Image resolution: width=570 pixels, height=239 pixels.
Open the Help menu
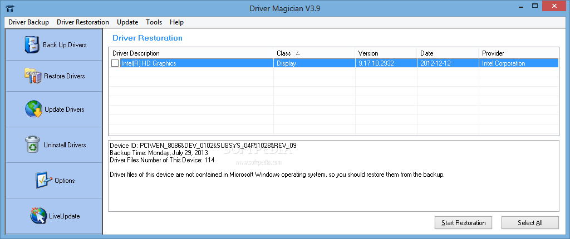click(x=176, y=22)
